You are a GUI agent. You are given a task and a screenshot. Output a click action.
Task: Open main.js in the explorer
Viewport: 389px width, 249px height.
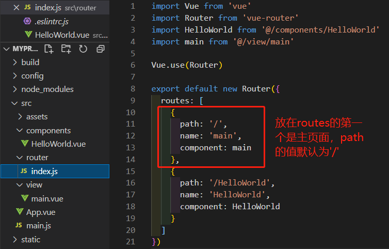click(39, 226)
